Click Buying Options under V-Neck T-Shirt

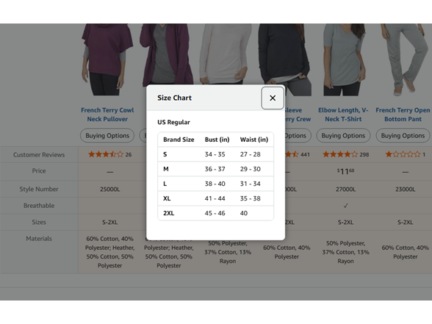[x=343, y=135]
